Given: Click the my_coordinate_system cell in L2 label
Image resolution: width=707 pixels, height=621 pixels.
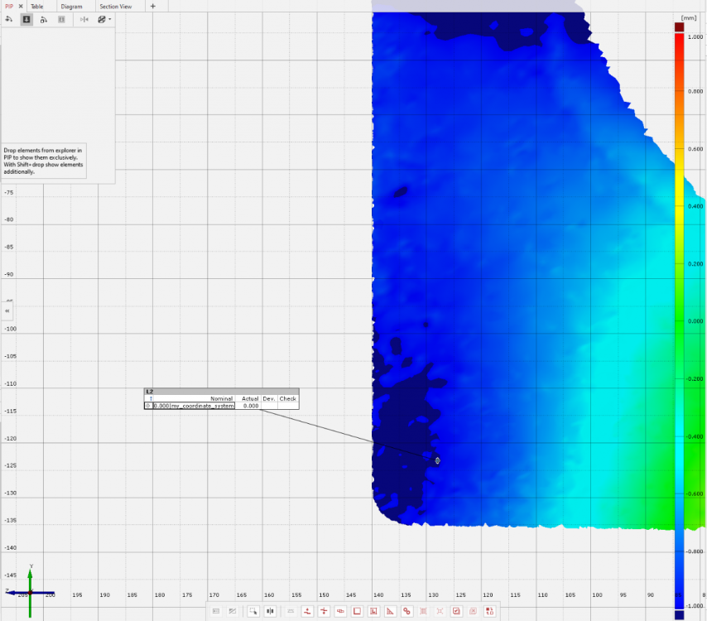Looking at the screenshot, I should pos(203,406).
